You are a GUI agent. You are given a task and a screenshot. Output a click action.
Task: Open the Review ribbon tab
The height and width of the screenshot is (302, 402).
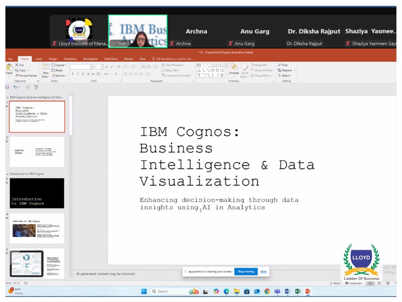128,59
